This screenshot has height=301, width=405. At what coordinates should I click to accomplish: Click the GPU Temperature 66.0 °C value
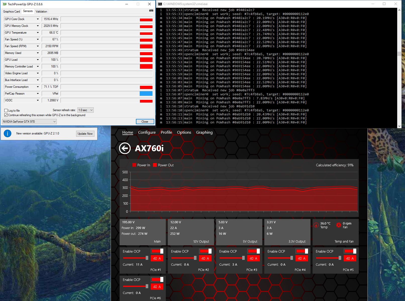(x=50, y=33)
